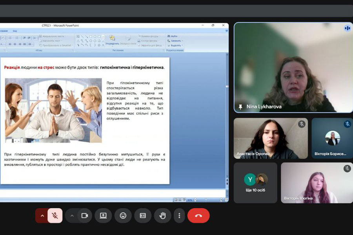The height and width of the screenshot is (235, 353).
Task: Click PowerPoint help icon in ribbon corner
Action: (x=227, y=31)
